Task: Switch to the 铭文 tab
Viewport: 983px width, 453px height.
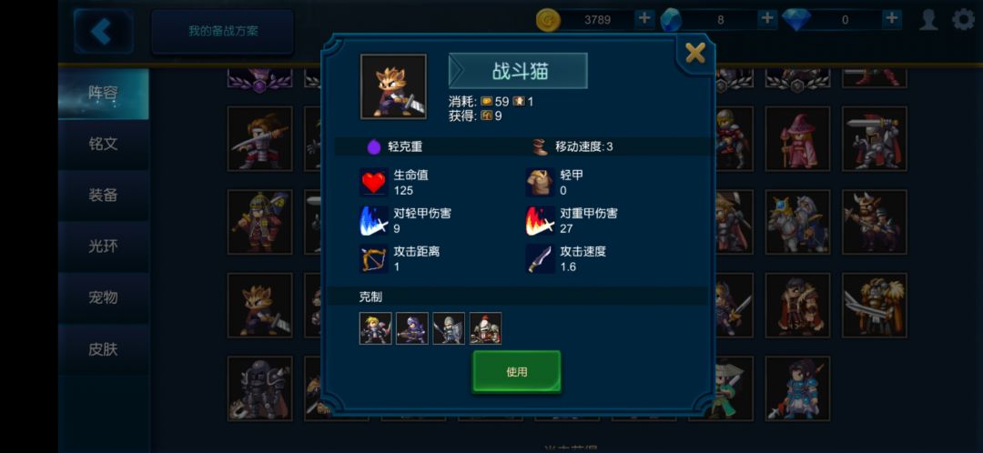Action: (x=104, y=144)
